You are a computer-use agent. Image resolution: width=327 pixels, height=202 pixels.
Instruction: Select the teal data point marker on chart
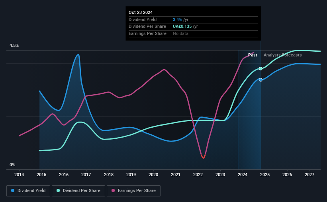[x=260, y=68]
